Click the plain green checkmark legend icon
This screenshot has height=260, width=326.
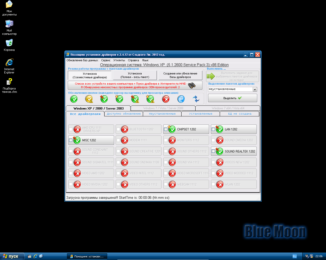(74, 99)
